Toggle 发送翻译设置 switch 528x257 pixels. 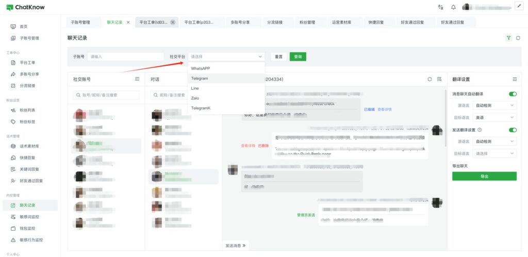click(x=513, y=130)
